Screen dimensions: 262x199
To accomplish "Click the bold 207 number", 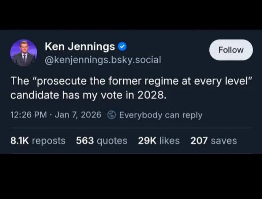I will 199,140.
